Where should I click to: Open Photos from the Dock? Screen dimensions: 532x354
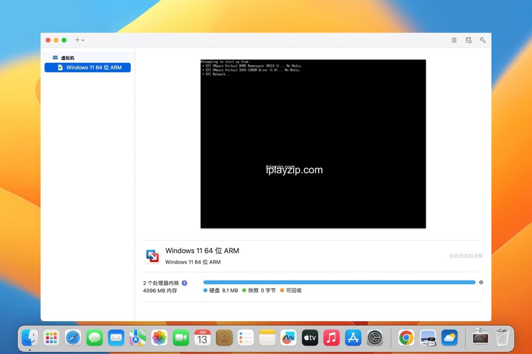pyautogui.click(x=159, y=338)
